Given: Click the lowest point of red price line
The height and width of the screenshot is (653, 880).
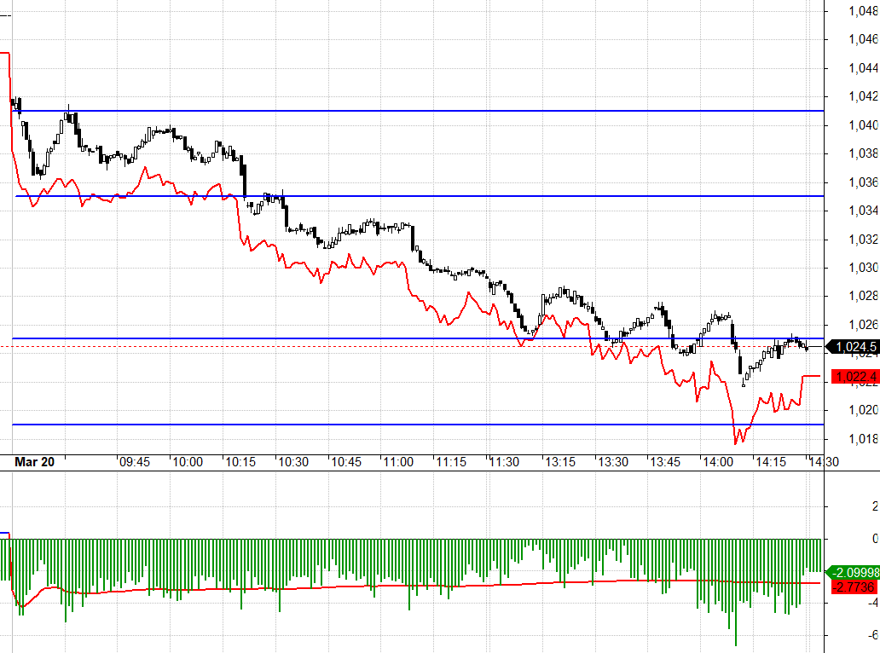Looking at the screenshot, I should [737, 443].
